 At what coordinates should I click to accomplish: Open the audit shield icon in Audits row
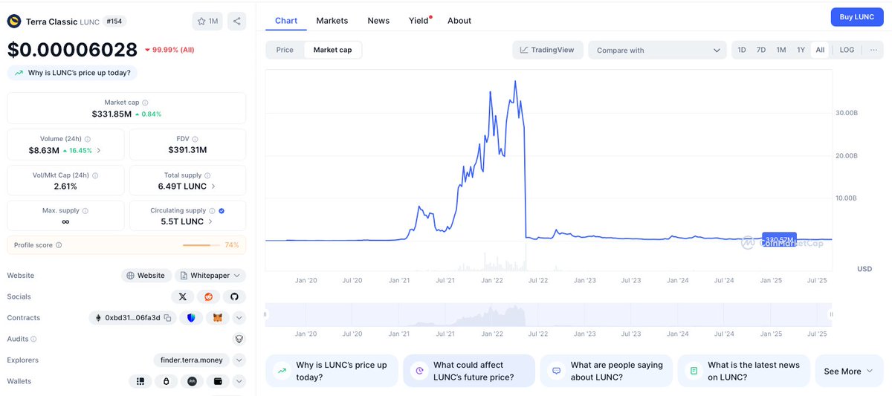239,339
